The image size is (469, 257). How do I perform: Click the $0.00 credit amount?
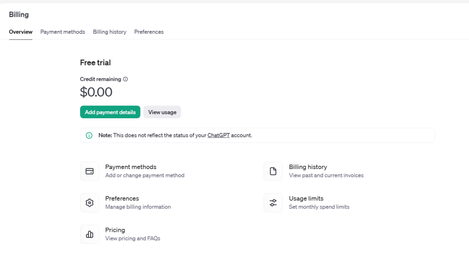point(96,92)
